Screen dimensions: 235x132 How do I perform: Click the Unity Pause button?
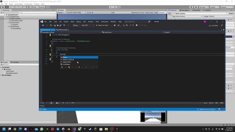click(x=115, y=7)
